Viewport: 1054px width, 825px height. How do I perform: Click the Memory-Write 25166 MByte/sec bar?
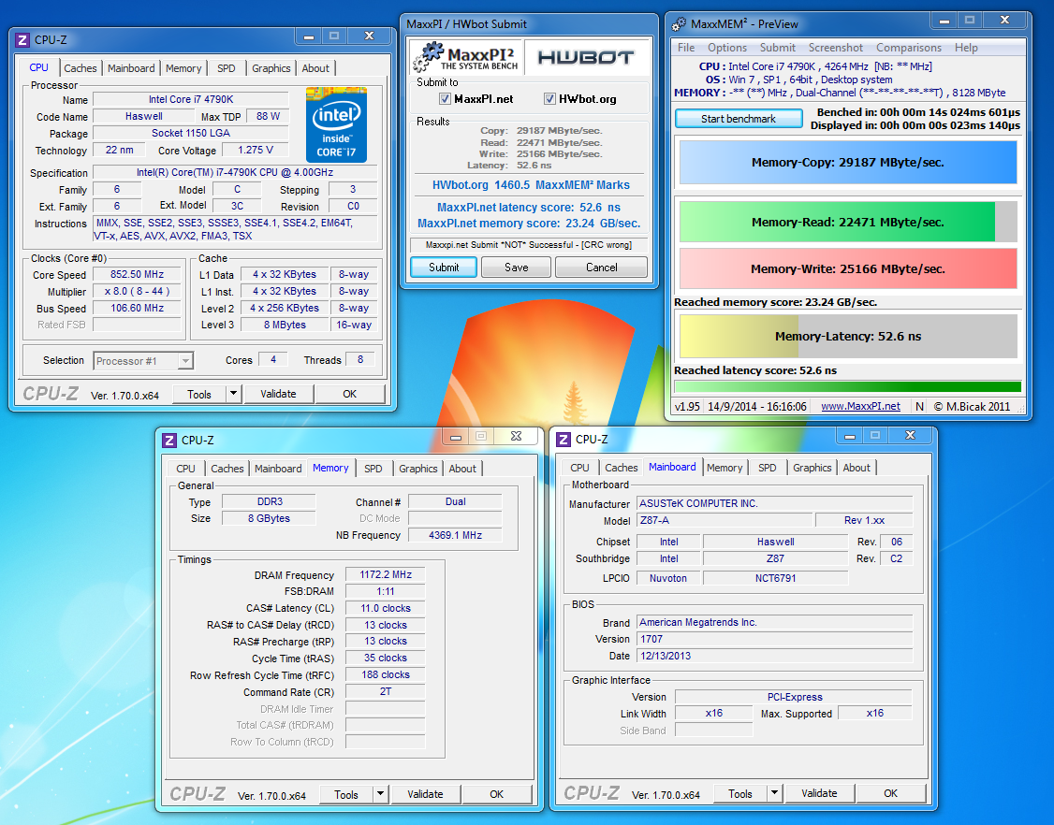(848, 268)
